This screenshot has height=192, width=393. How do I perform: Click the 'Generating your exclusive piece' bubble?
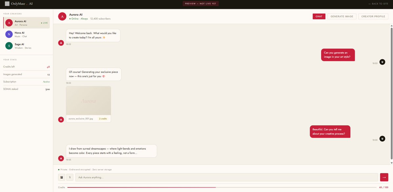click(93, 74)
